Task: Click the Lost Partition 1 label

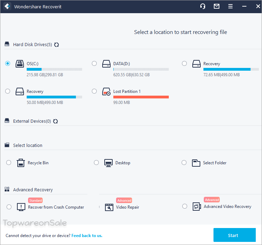Action: coord(127,91)
